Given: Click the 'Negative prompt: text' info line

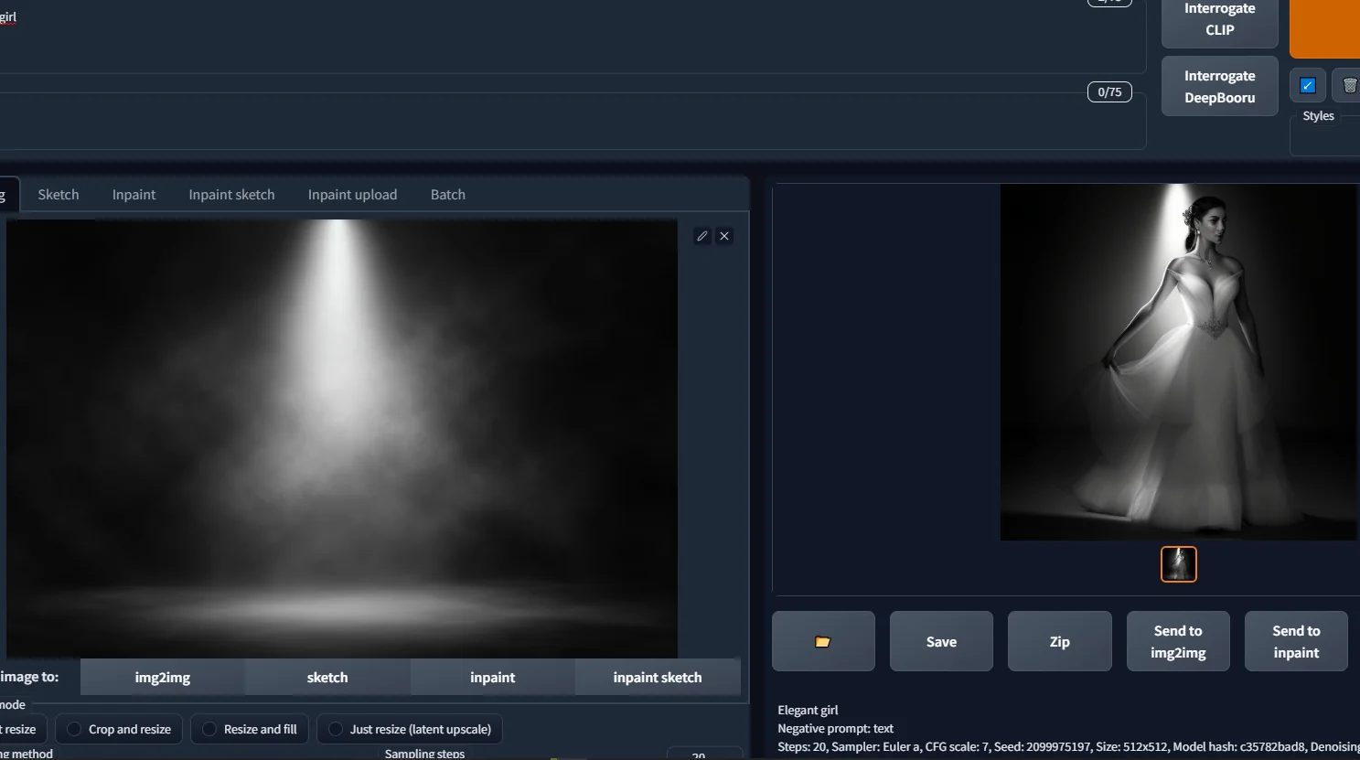Looking at the screenshot, I should [x=835, y=728].
